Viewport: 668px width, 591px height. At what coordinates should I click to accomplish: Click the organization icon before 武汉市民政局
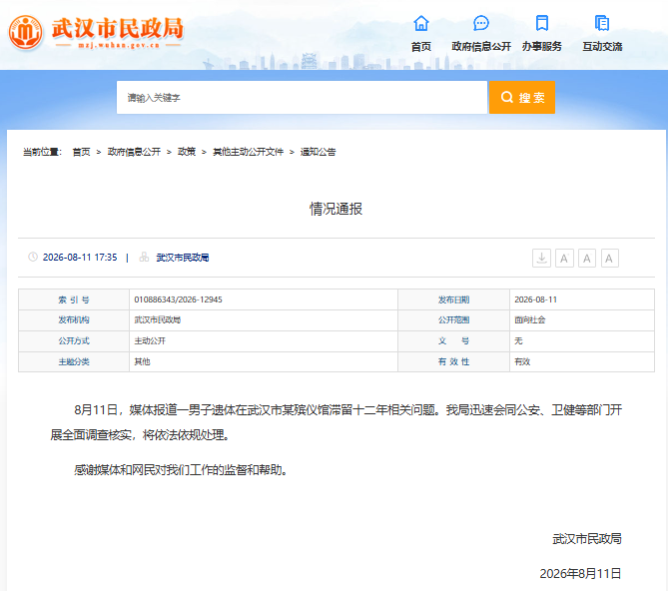(144, 257)
